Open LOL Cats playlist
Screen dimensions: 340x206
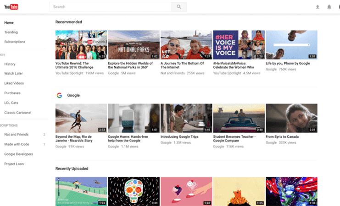point(11,103)
